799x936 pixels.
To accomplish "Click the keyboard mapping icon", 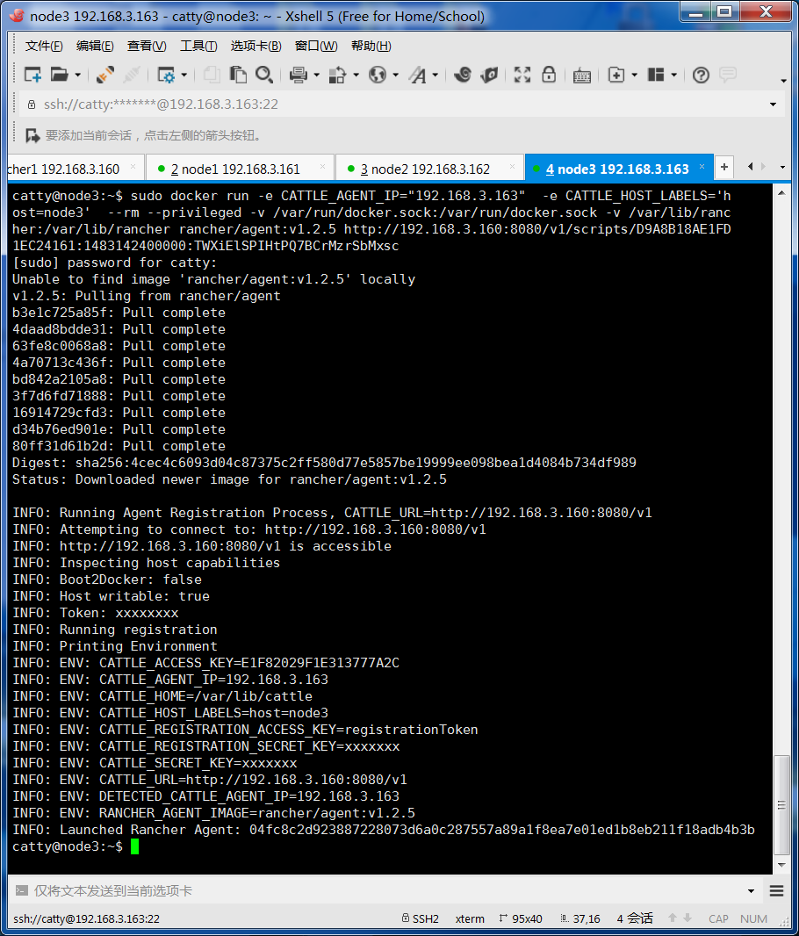I will [582, 76].
